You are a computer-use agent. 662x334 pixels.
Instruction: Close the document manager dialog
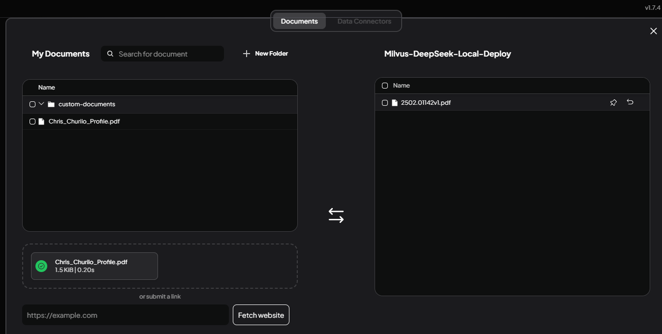653,31
